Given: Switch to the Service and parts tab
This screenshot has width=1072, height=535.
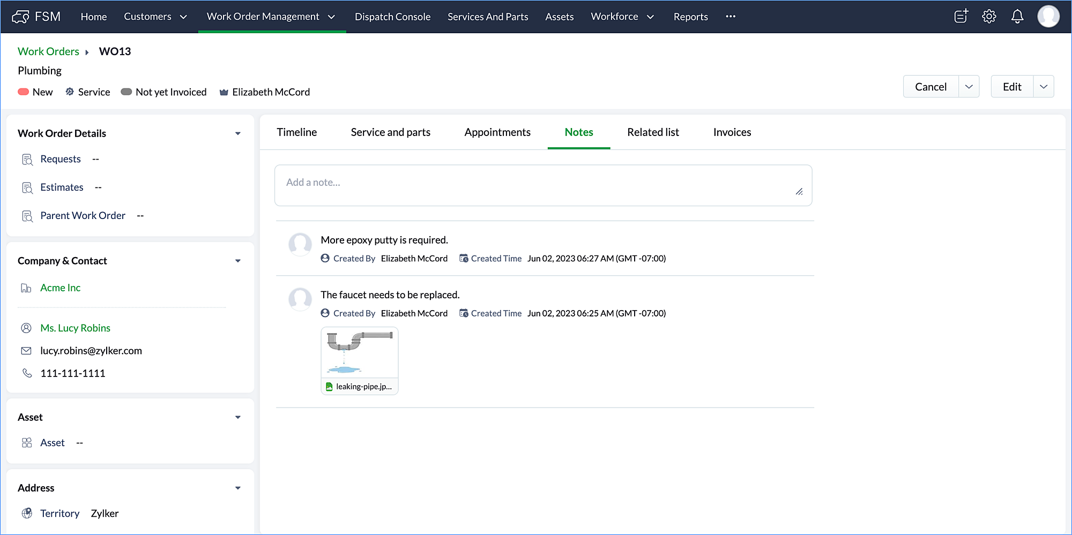Looking at the screenshot, I should coord(390,132).
